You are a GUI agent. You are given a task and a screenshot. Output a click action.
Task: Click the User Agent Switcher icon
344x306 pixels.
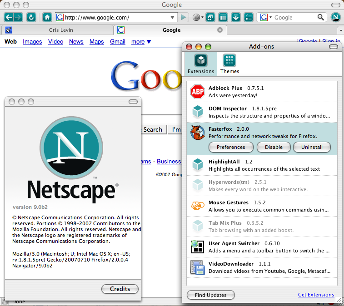point(198,247)
